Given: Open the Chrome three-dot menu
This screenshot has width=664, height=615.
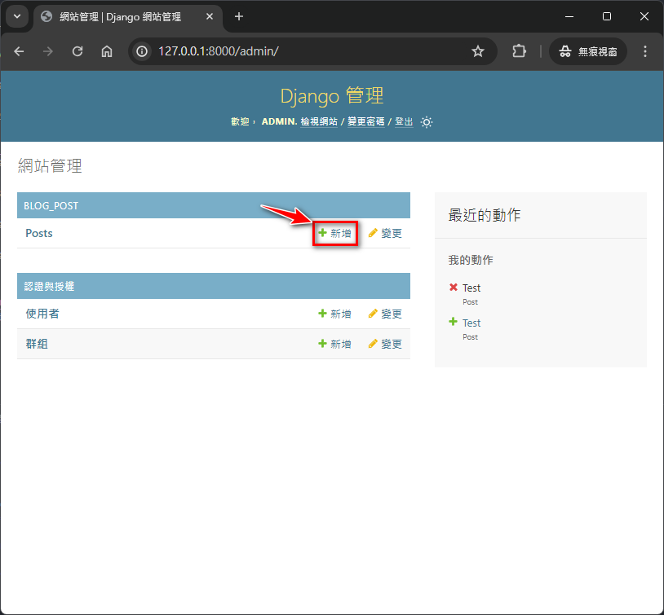Looking at the screenshot, I should point(645,51).
